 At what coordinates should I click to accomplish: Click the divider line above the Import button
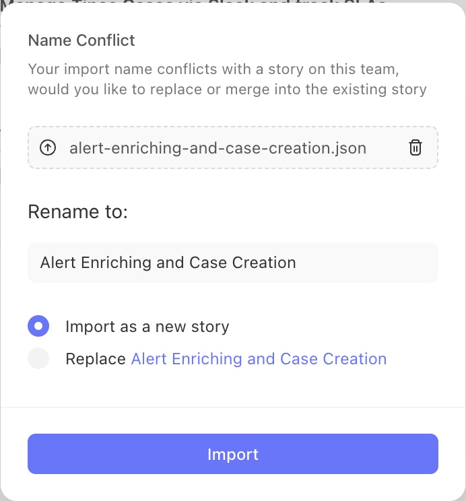pos(233,407)
